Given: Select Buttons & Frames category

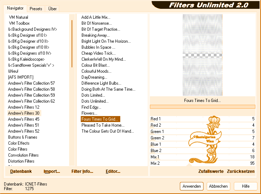Looking at the screenshot, I should pyautogui.click(x=23, y=137).
